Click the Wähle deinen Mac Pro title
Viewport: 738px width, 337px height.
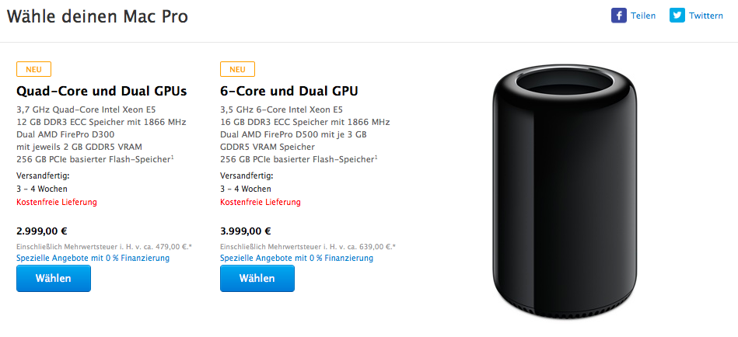[97, 16]
